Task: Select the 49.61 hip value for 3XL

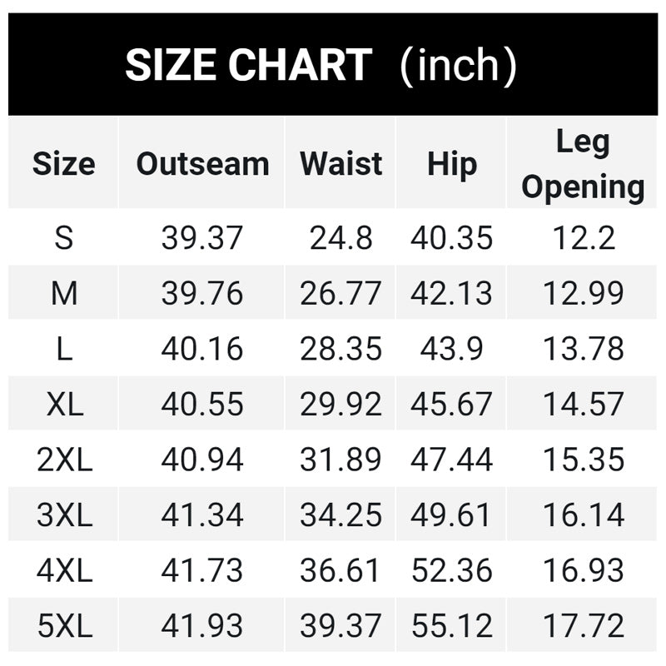Action: click(451, 514)
